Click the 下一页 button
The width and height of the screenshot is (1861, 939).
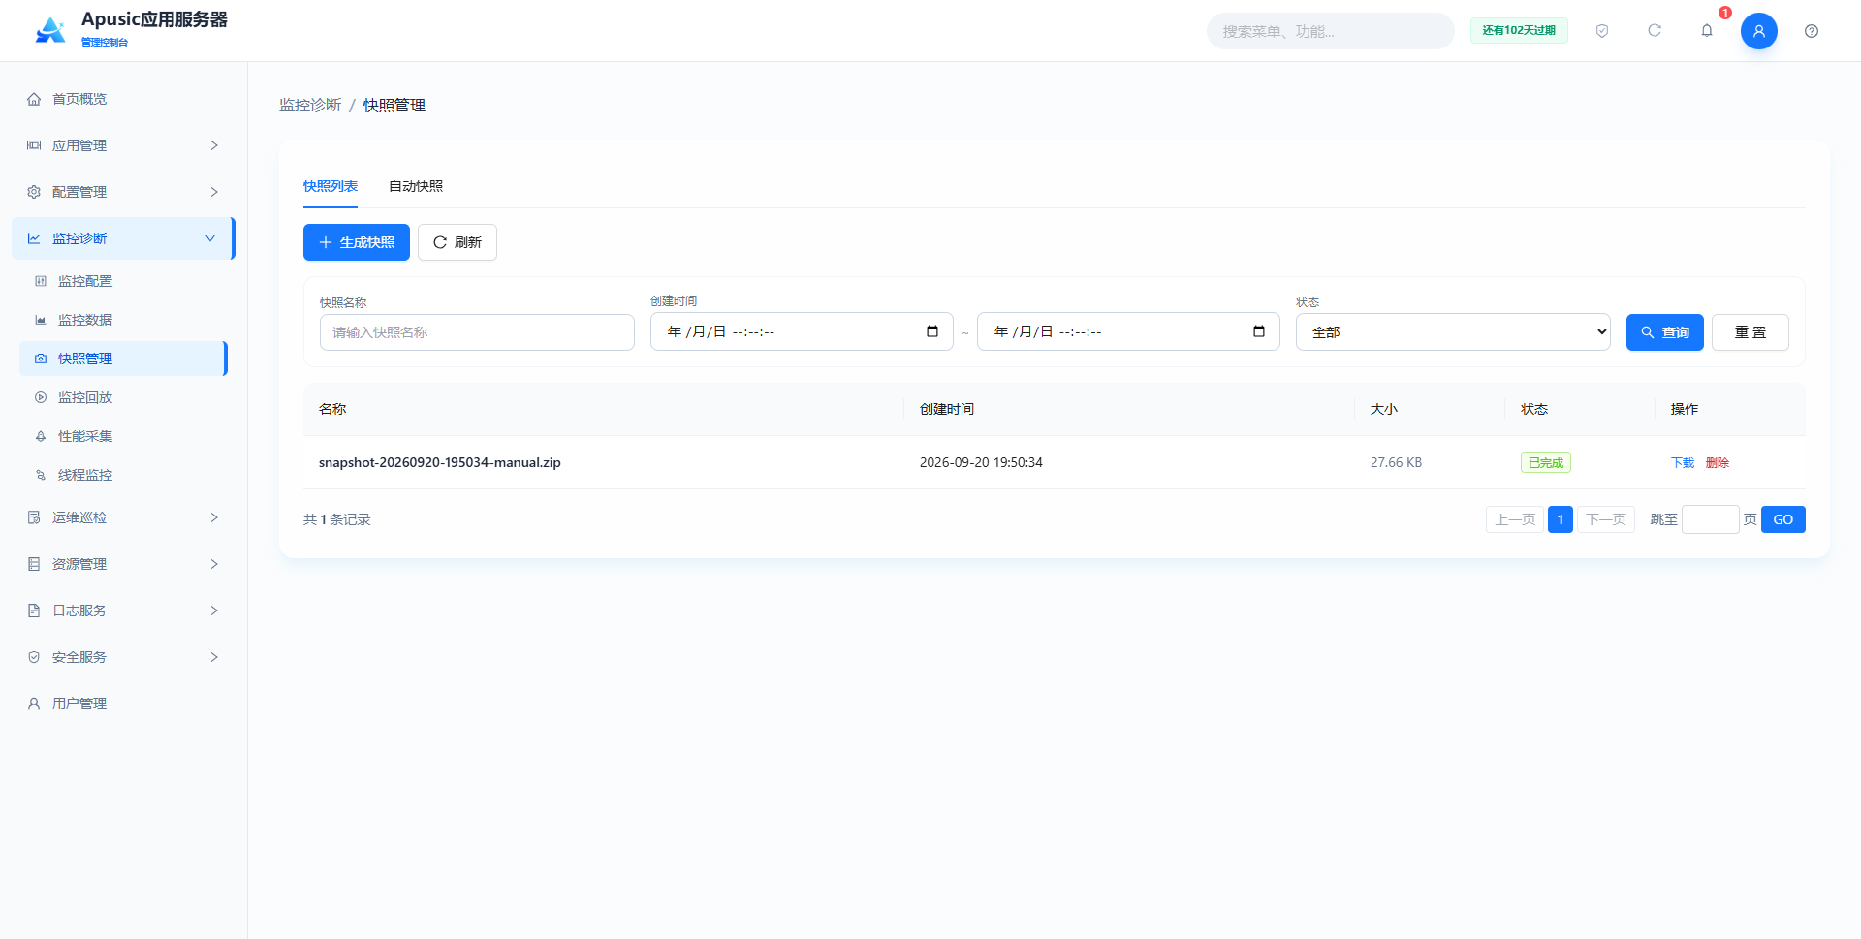[x=1606, y=519]
